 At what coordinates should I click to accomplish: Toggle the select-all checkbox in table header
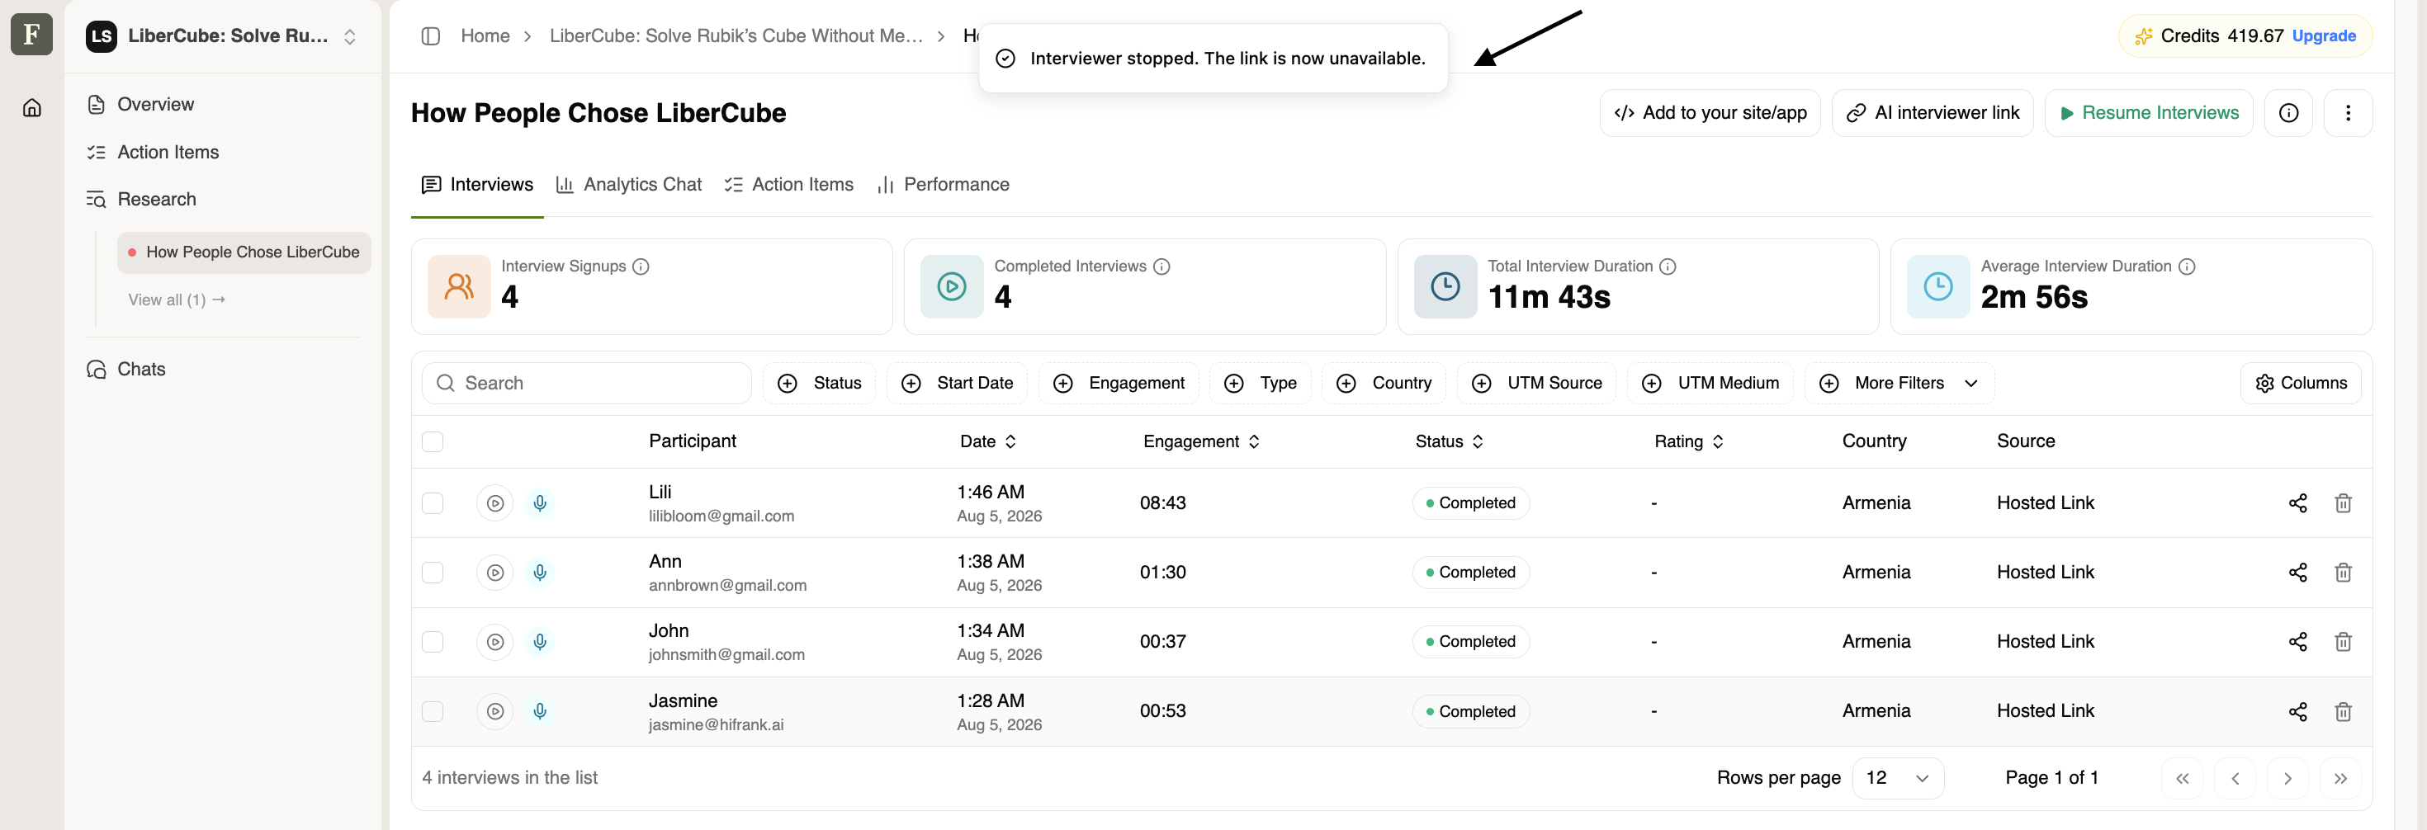click(x=433, y=442)
